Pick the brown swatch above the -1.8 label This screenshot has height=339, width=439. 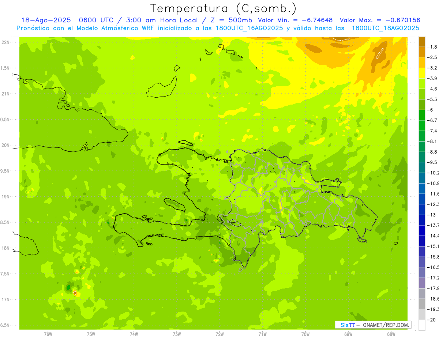(422, 42)
